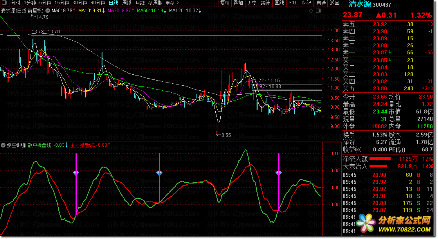This screenshot has height=239, width=438.
Task: Switch to the 月线 monthly chart
Action: 140,3
